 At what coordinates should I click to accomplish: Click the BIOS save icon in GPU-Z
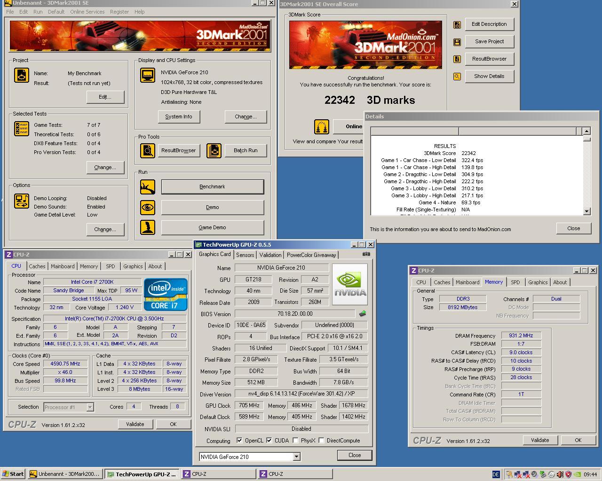(362, 313)
